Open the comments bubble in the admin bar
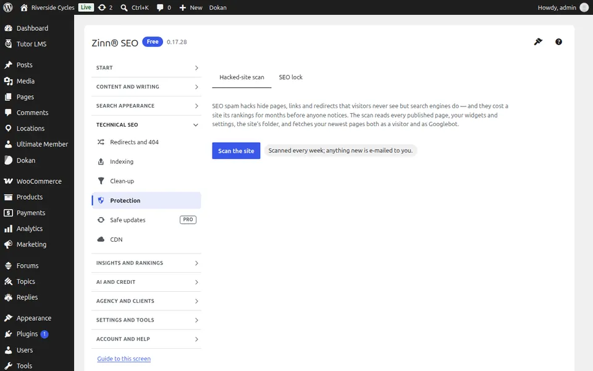 (x=164, y=7)
